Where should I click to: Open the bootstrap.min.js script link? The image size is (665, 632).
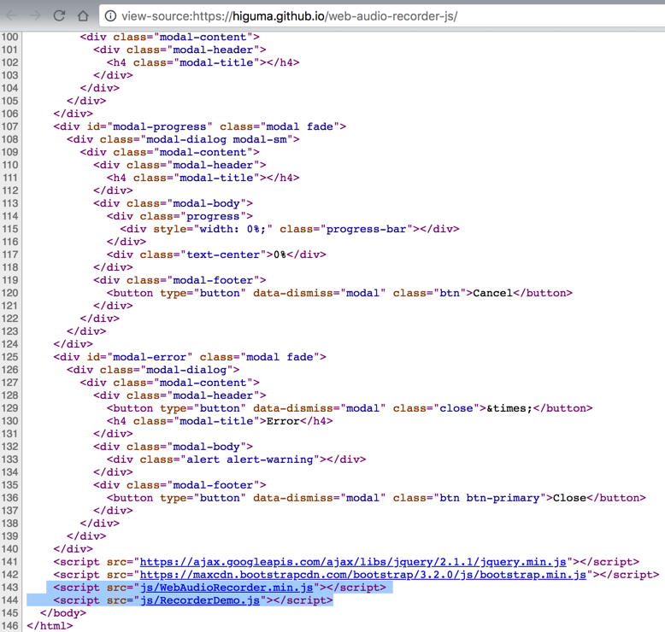363,575
